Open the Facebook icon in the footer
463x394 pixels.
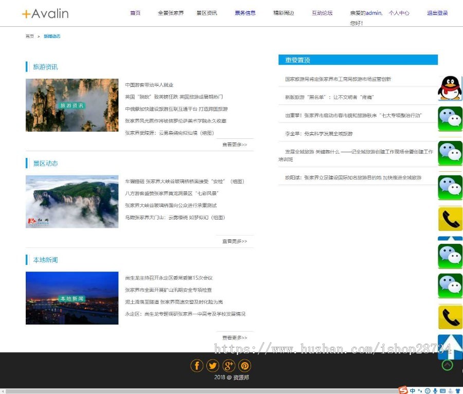pos(197,366)
